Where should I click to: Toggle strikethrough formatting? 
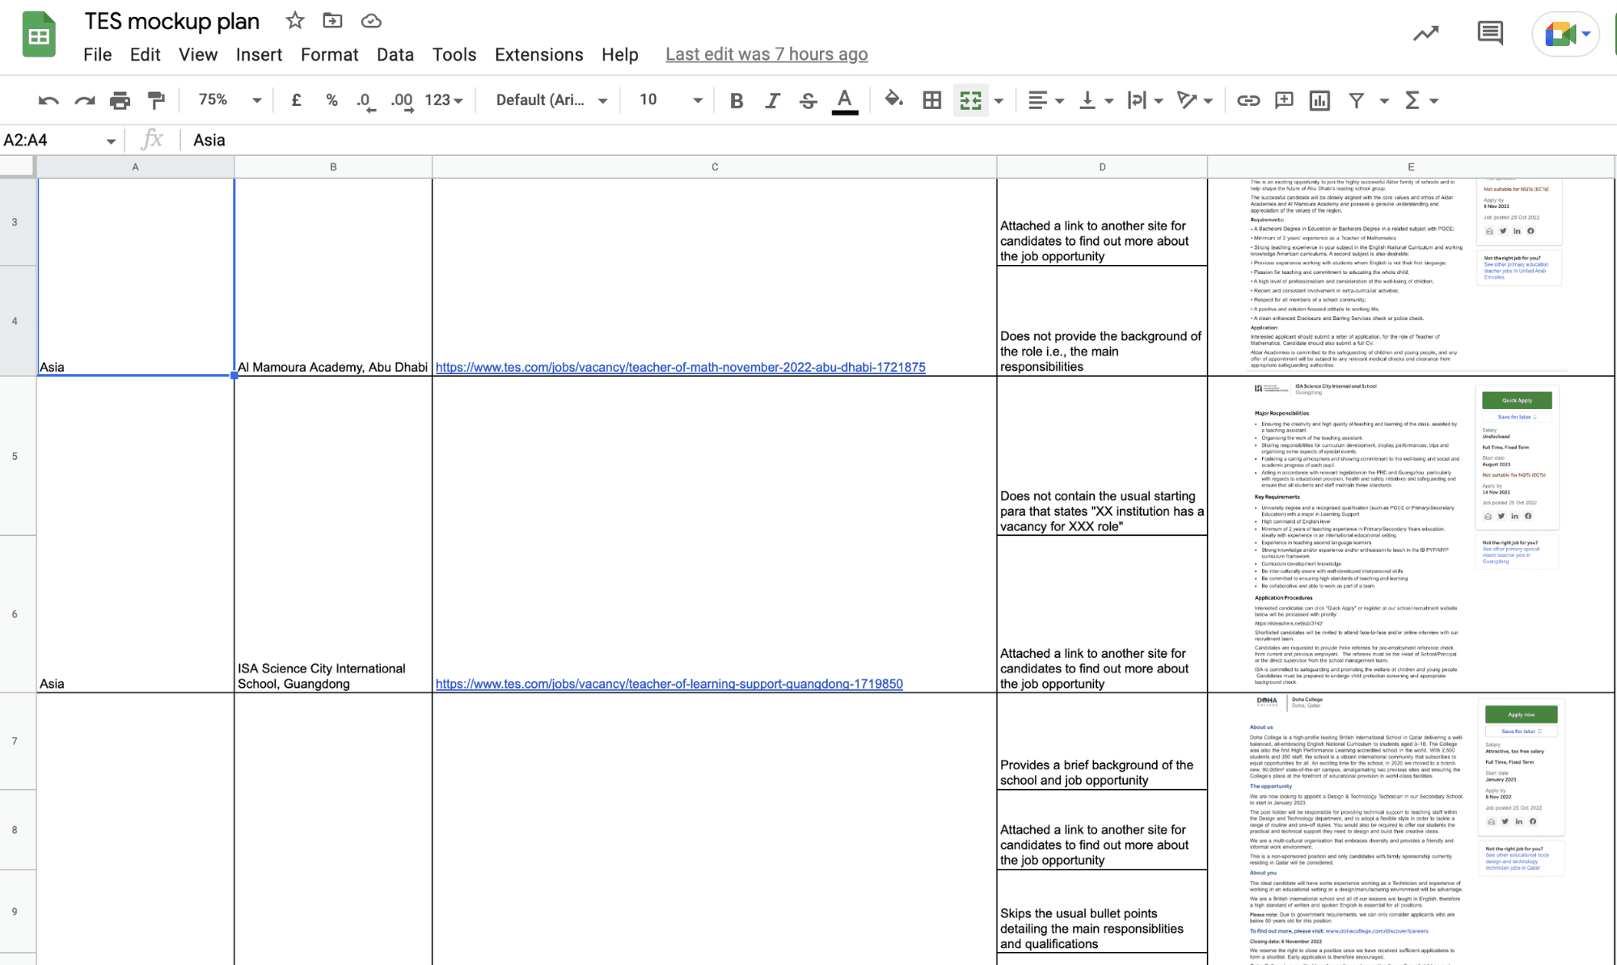808,100
